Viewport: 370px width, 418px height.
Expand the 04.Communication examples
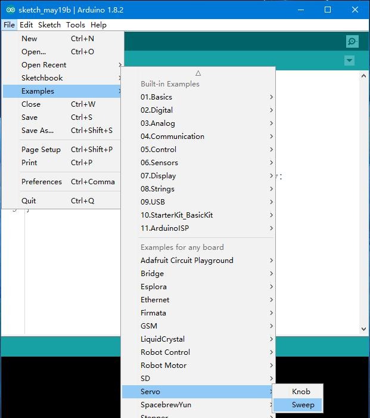[x=198, y=136]
